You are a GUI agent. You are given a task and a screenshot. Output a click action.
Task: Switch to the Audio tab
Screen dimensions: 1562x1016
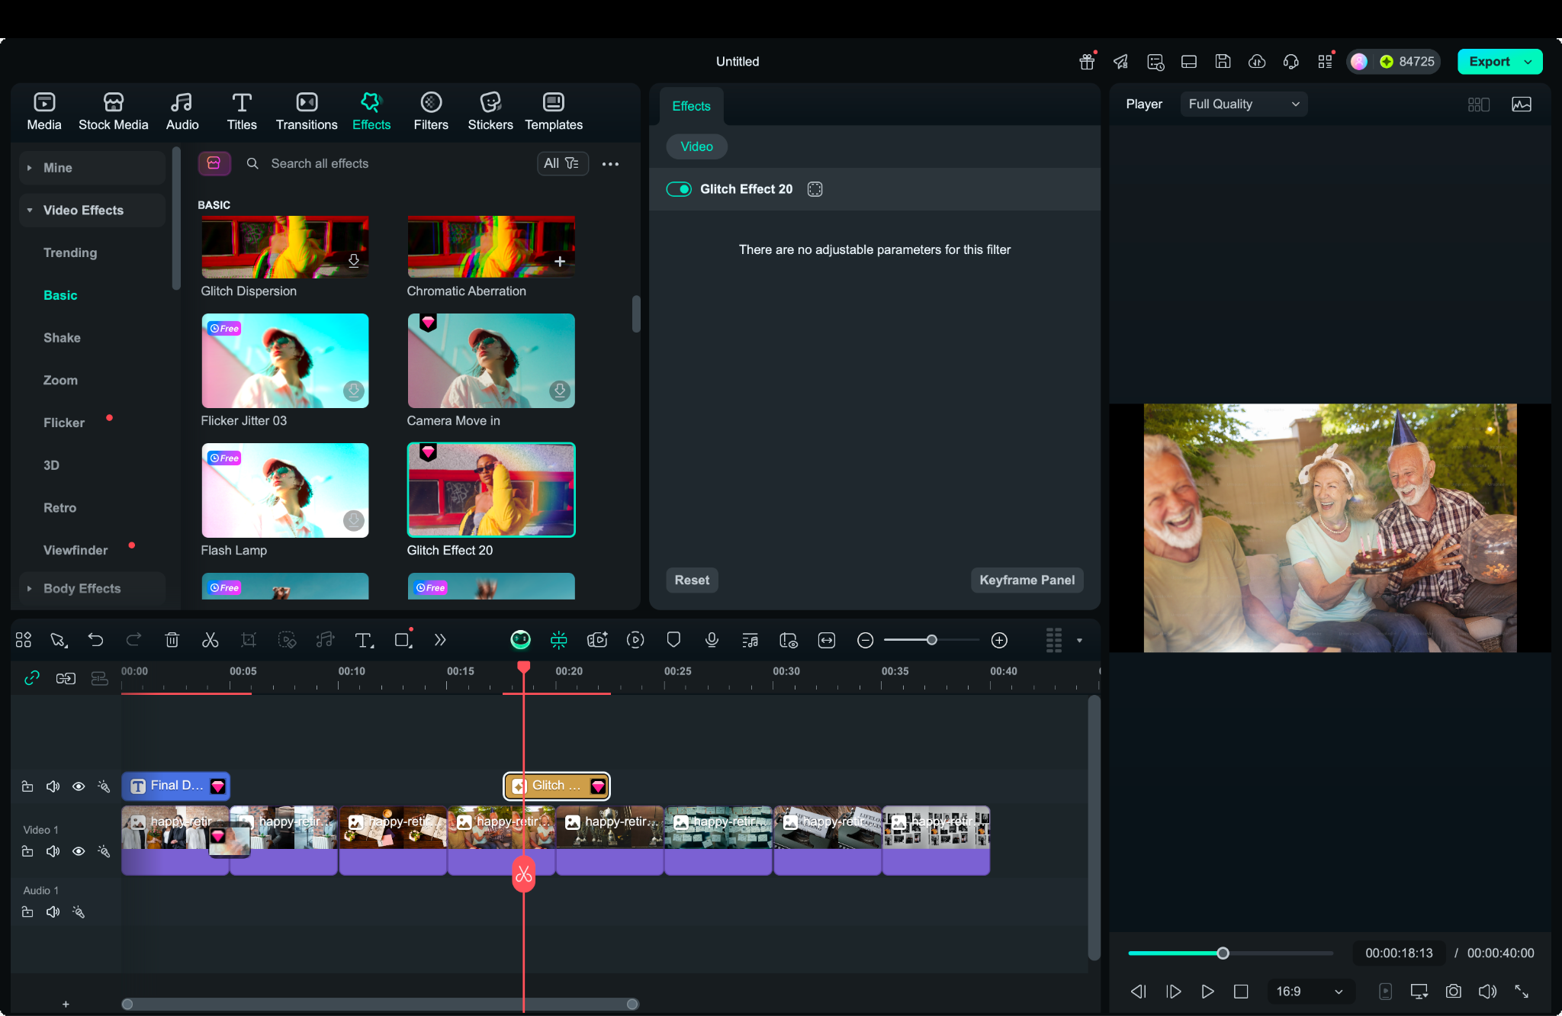pyautogui.click(x=182, y=111)
